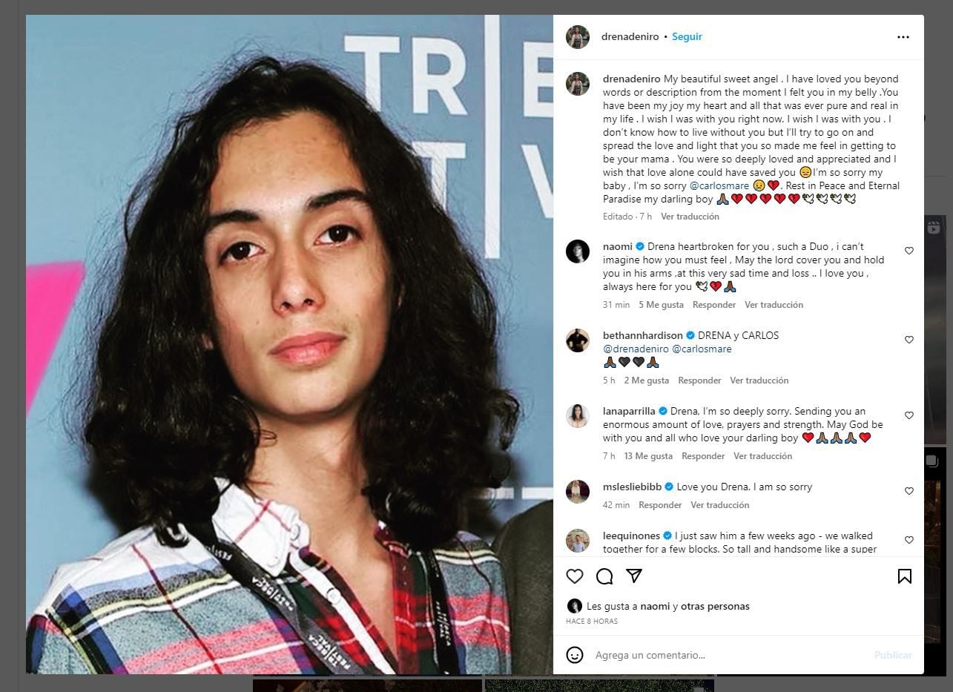Like the post with the heart icon
Screen dimensions: 953x692
tap(575, 576)
